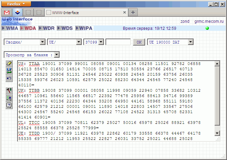Click the LF line feed icon
This screenshot has width=227, height=160.
[9, 71]
